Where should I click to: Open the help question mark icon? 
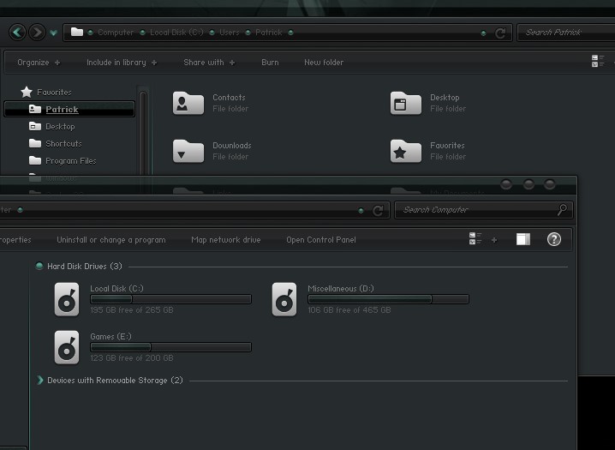coord(553,239)
